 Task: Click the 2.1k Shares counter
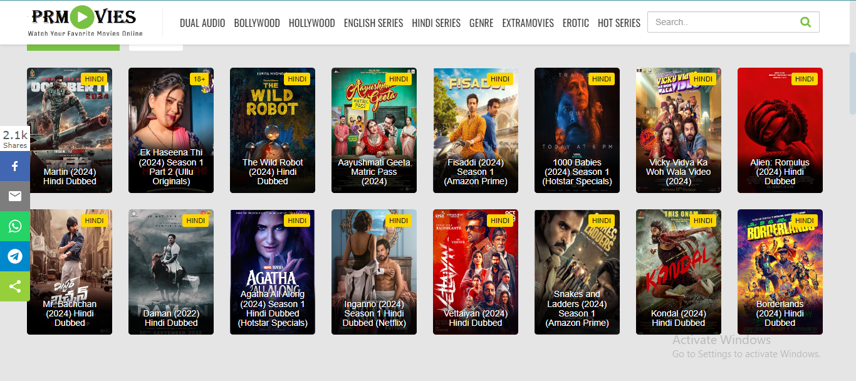coord(15,139)
